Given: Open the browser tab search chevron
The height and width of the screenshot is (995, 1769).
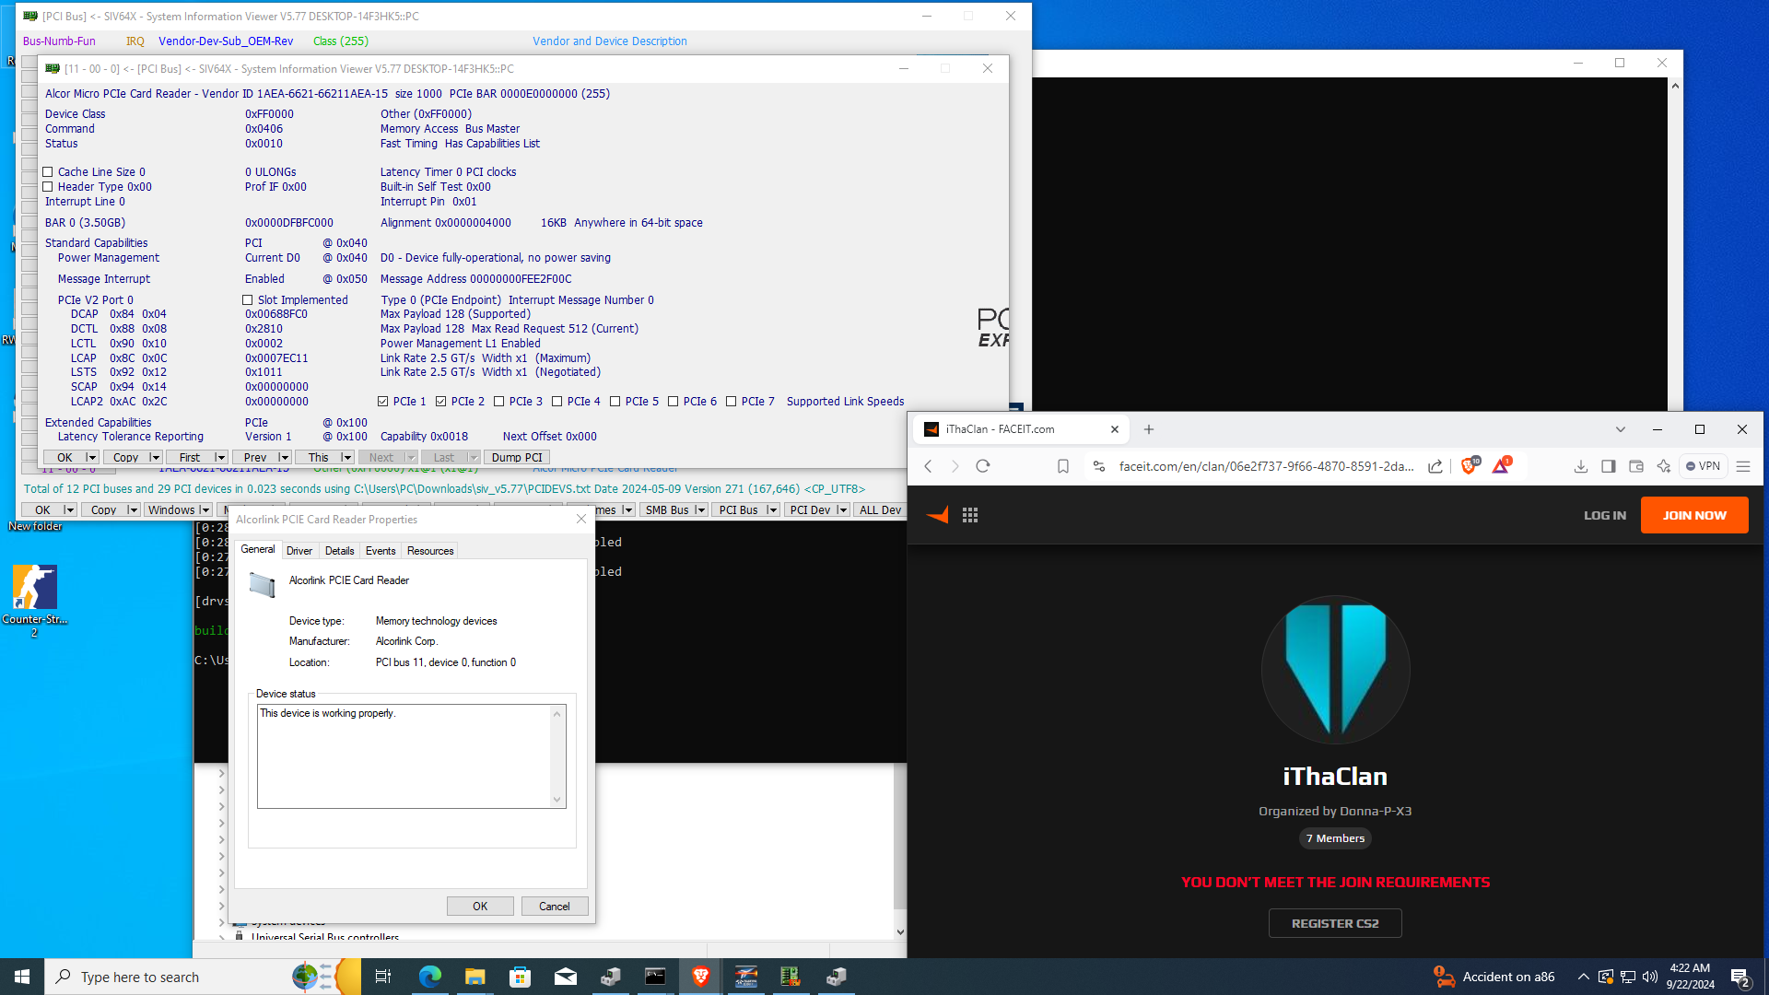Looking at the screenshot, I should click(1621, 429).
